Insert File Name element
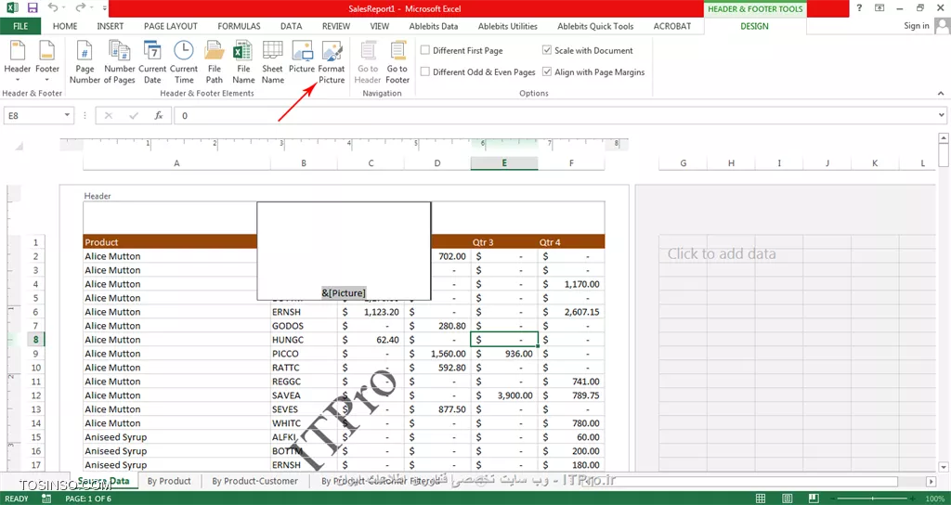951x505 pixels. (243, 62)
